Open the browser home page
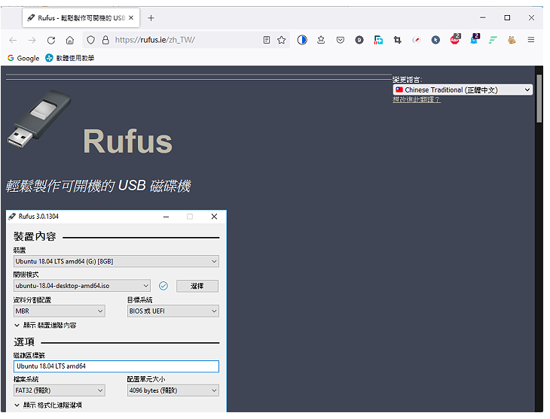The width and height of the screenshot is (550, 419). tap(70, 41)
